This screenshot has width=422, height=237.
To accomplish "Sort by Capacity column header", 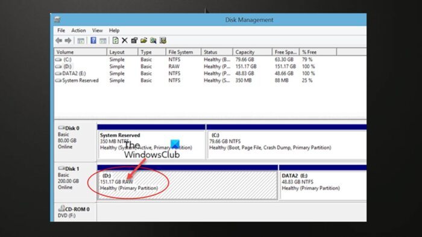I will (253, 52).
